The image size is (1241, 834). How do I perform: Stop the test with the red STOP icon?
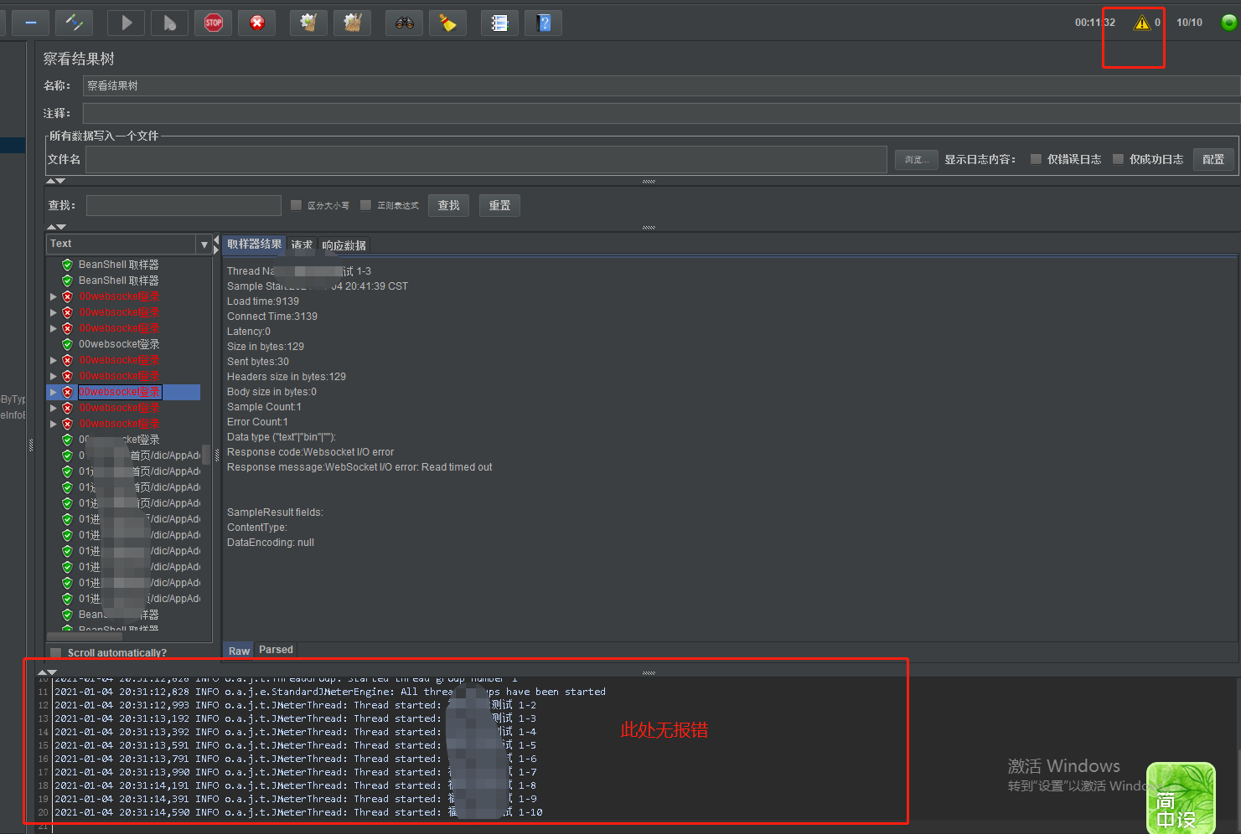(x=214, y=23)
